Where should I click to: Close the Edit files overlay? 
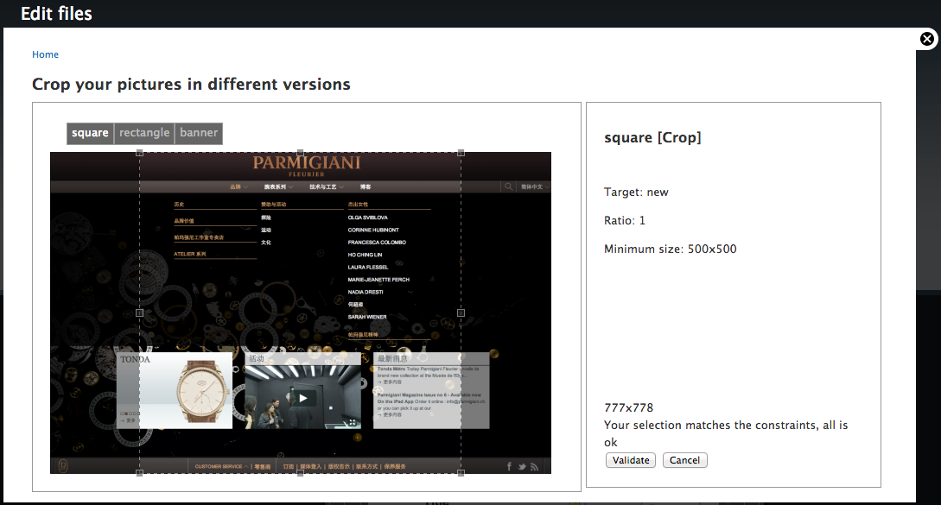click(927, 39)
